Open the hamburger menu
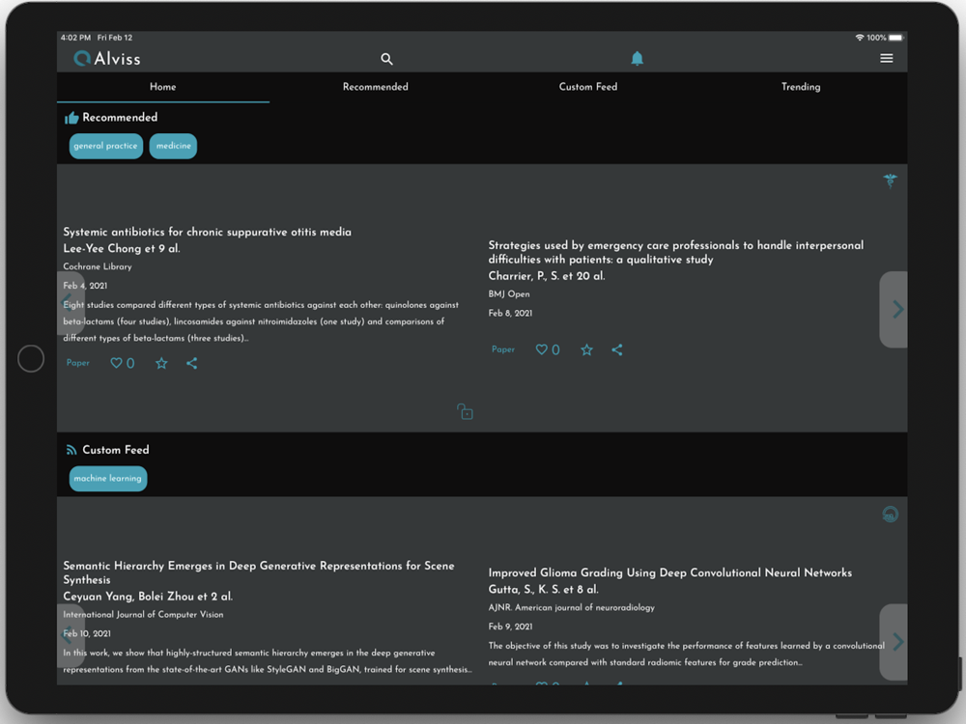Image resolution: width=966 pixels, height=724 pixels. pos(886,58)
